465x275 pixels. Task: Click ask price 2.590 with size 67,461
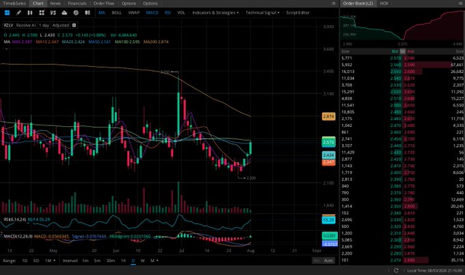pos(409,65)
